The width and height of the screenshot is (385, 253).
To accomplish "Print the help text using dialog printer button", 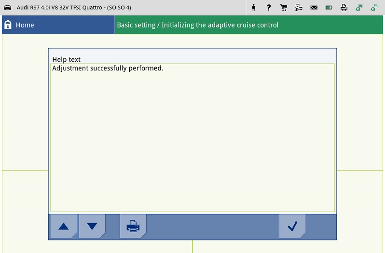I will pyautogui.click(x=133, y=226).
